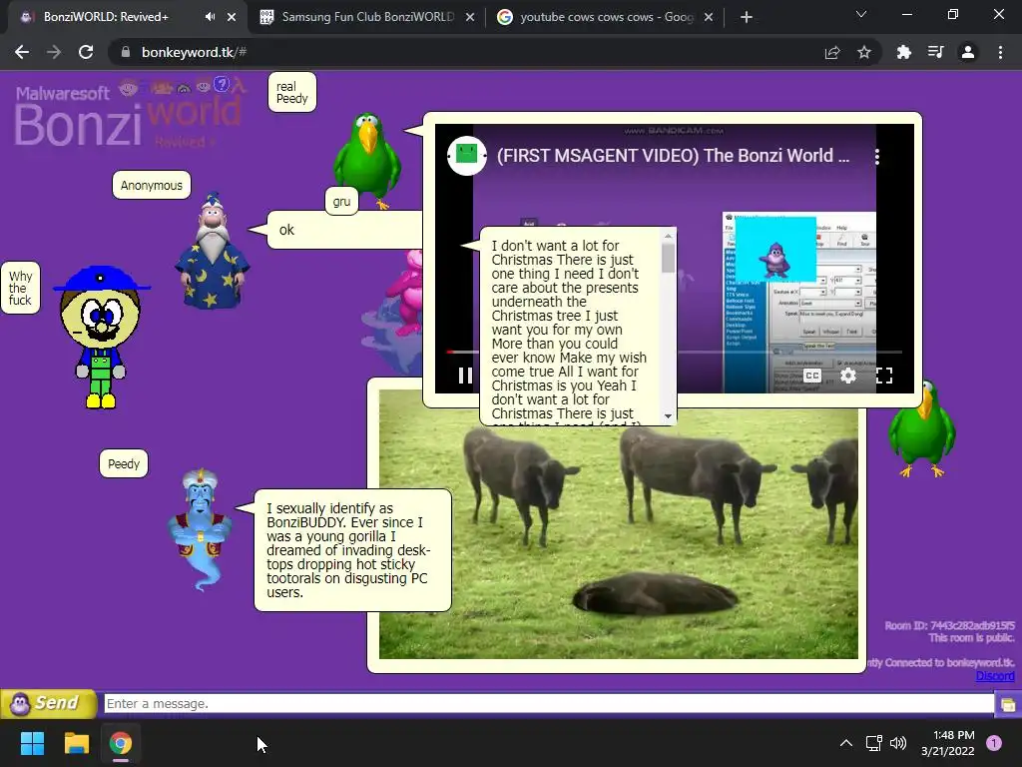Click the Room ID text
Screen dimensions: 1022x767
pos(950,625)
